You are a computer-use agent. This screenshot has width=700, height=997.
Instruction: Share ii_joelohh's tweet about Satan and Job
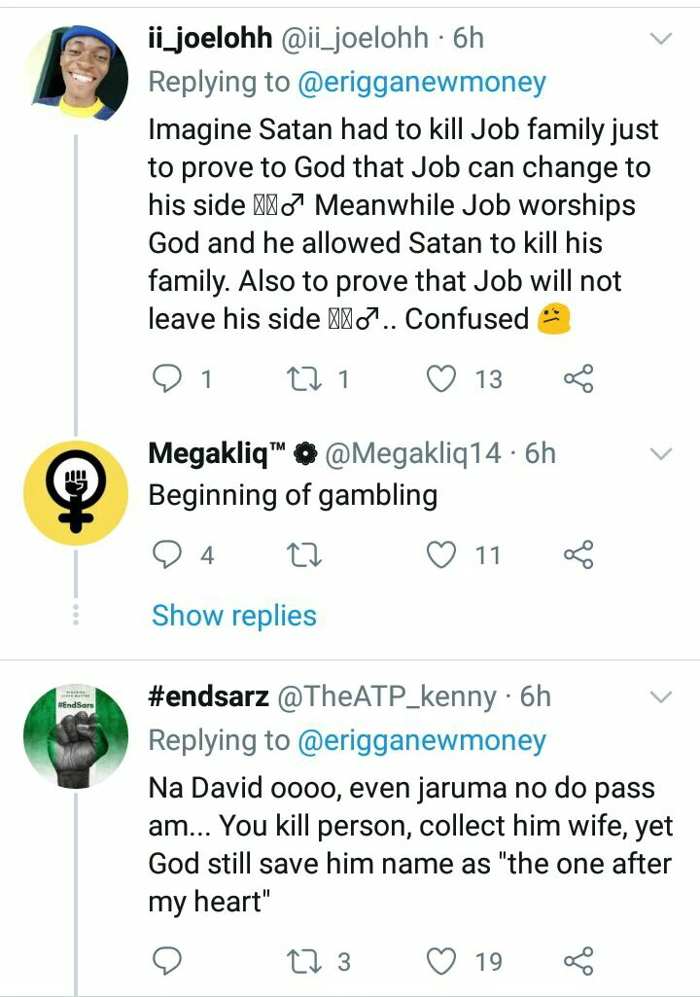578,378
